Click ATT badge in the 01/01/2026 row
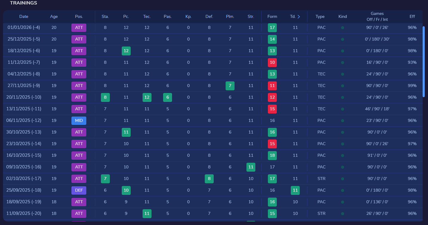 click(79, 28)
